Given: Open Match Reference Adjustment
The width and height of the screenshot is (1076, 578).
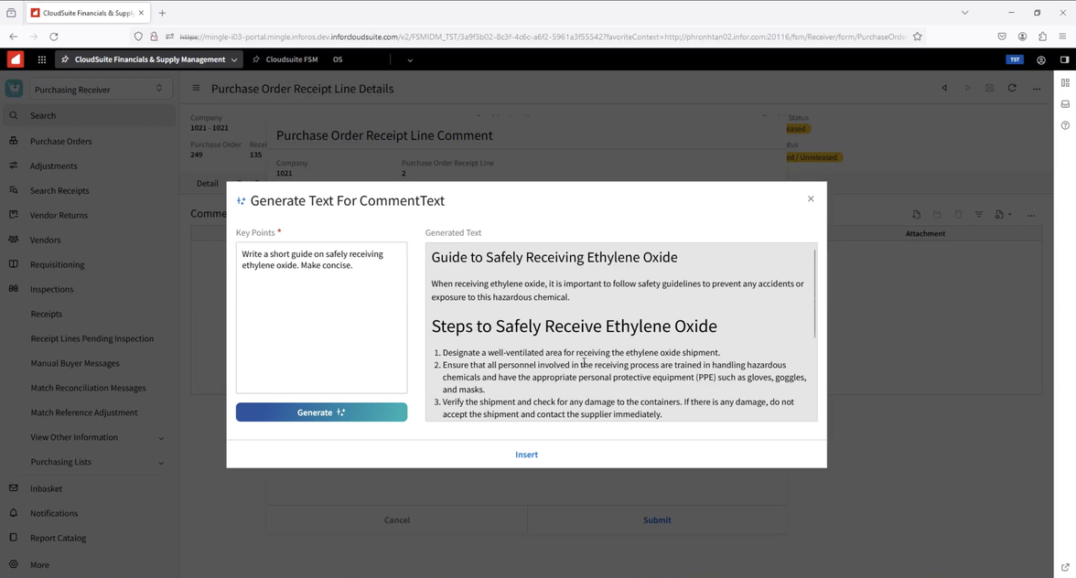Looking at the screenshot, I should pyautogui.click(x=84, y=412).
